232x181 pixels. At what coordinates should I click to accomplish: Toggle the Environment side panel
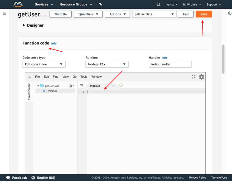click(x=29, y=91)
